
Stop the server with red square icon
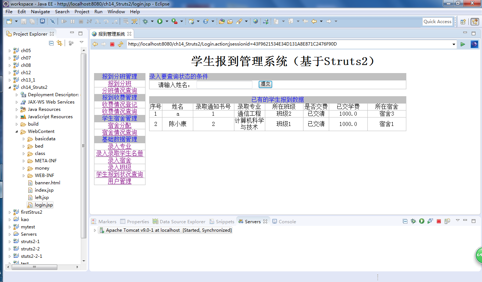(x=439, y=221)
